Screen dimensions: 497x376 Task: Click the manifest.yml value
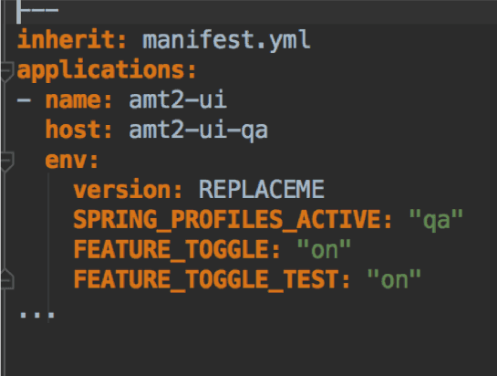pos(226,40)
